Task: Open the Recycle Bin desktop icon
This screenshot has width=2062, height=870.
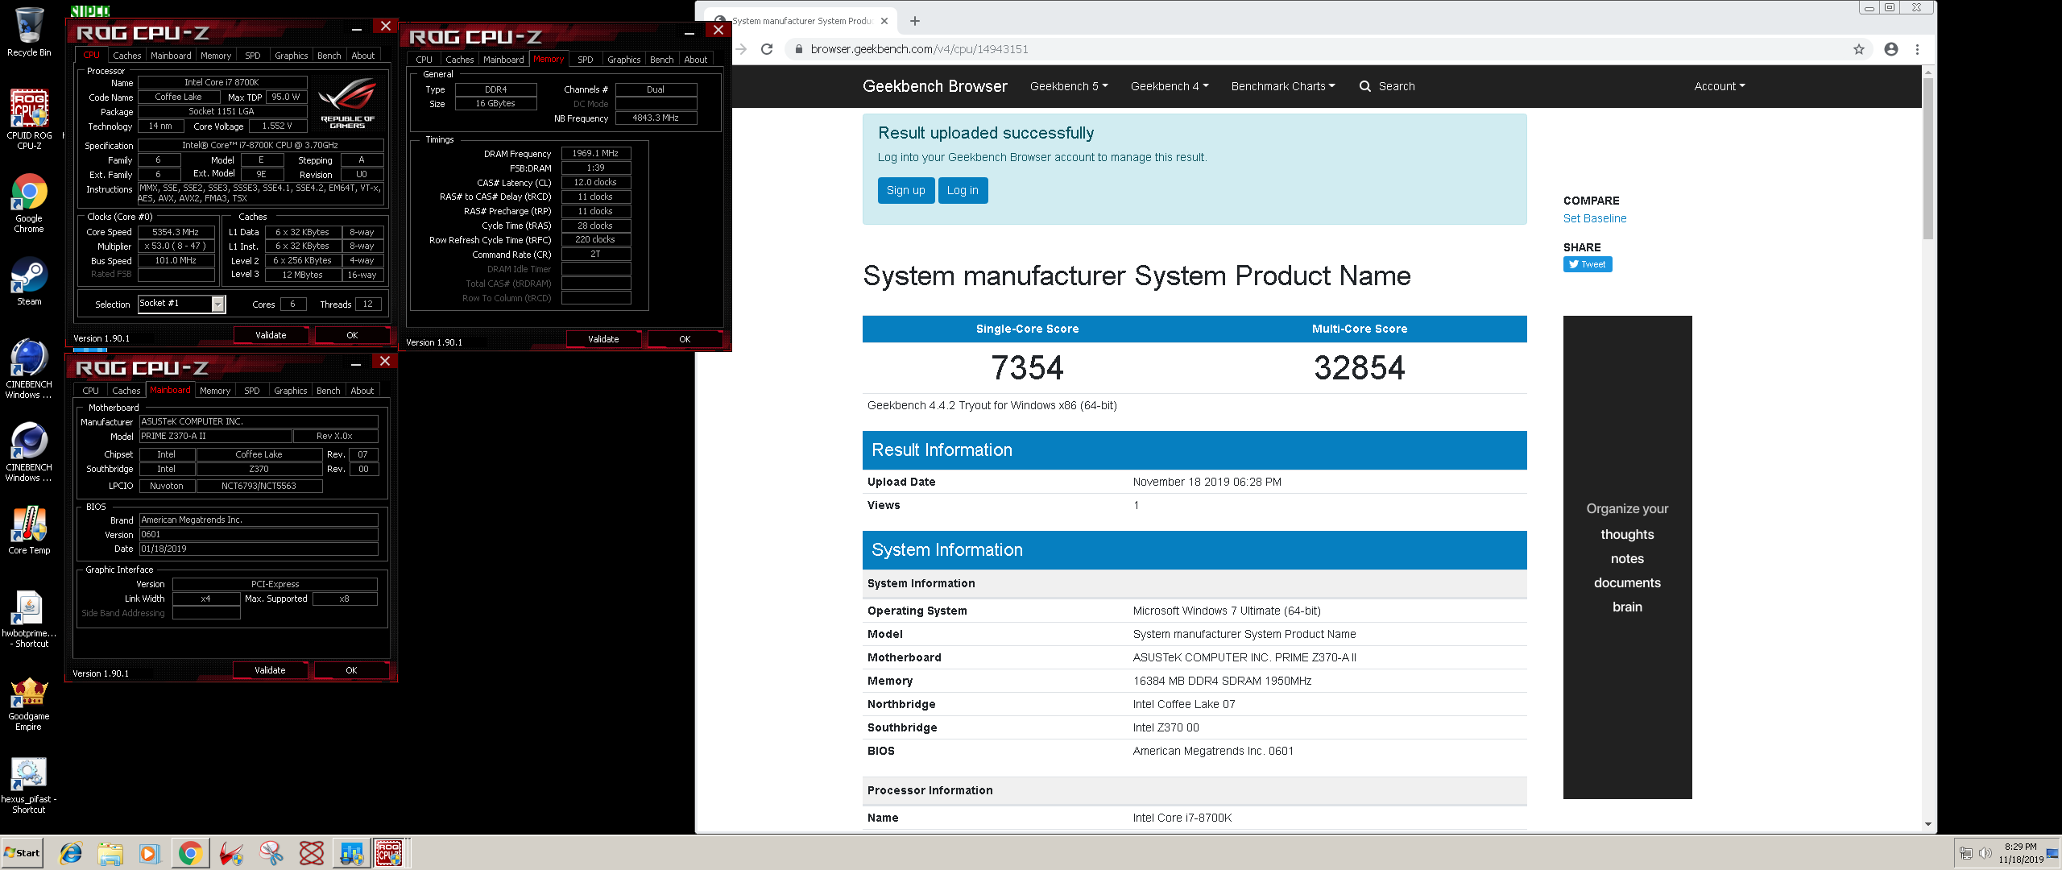Action: (29, 32)
